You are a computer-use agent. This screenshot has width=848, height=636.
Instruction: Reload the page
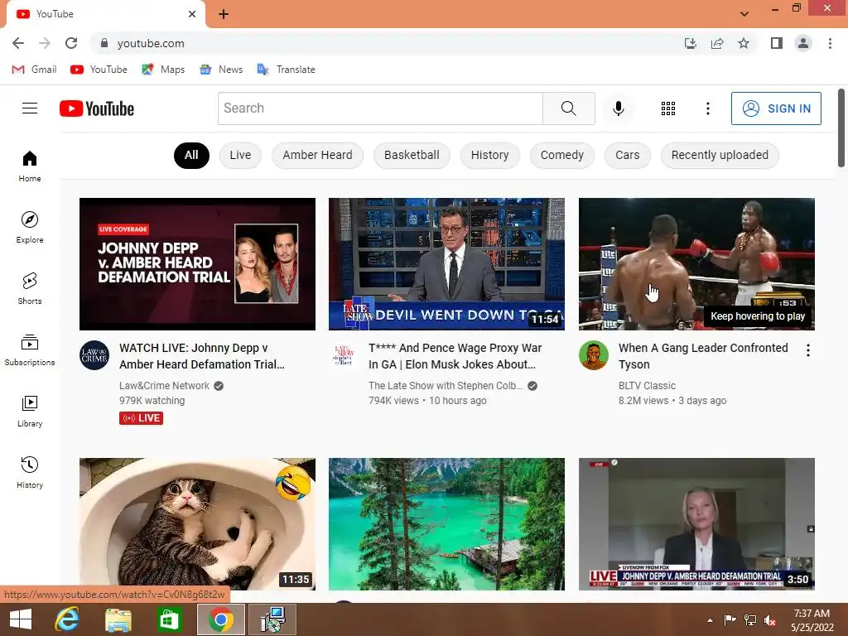point(71,43)
